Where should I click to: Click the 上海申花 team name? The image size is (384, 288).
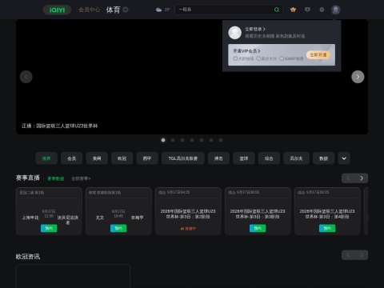coord(30,218)
